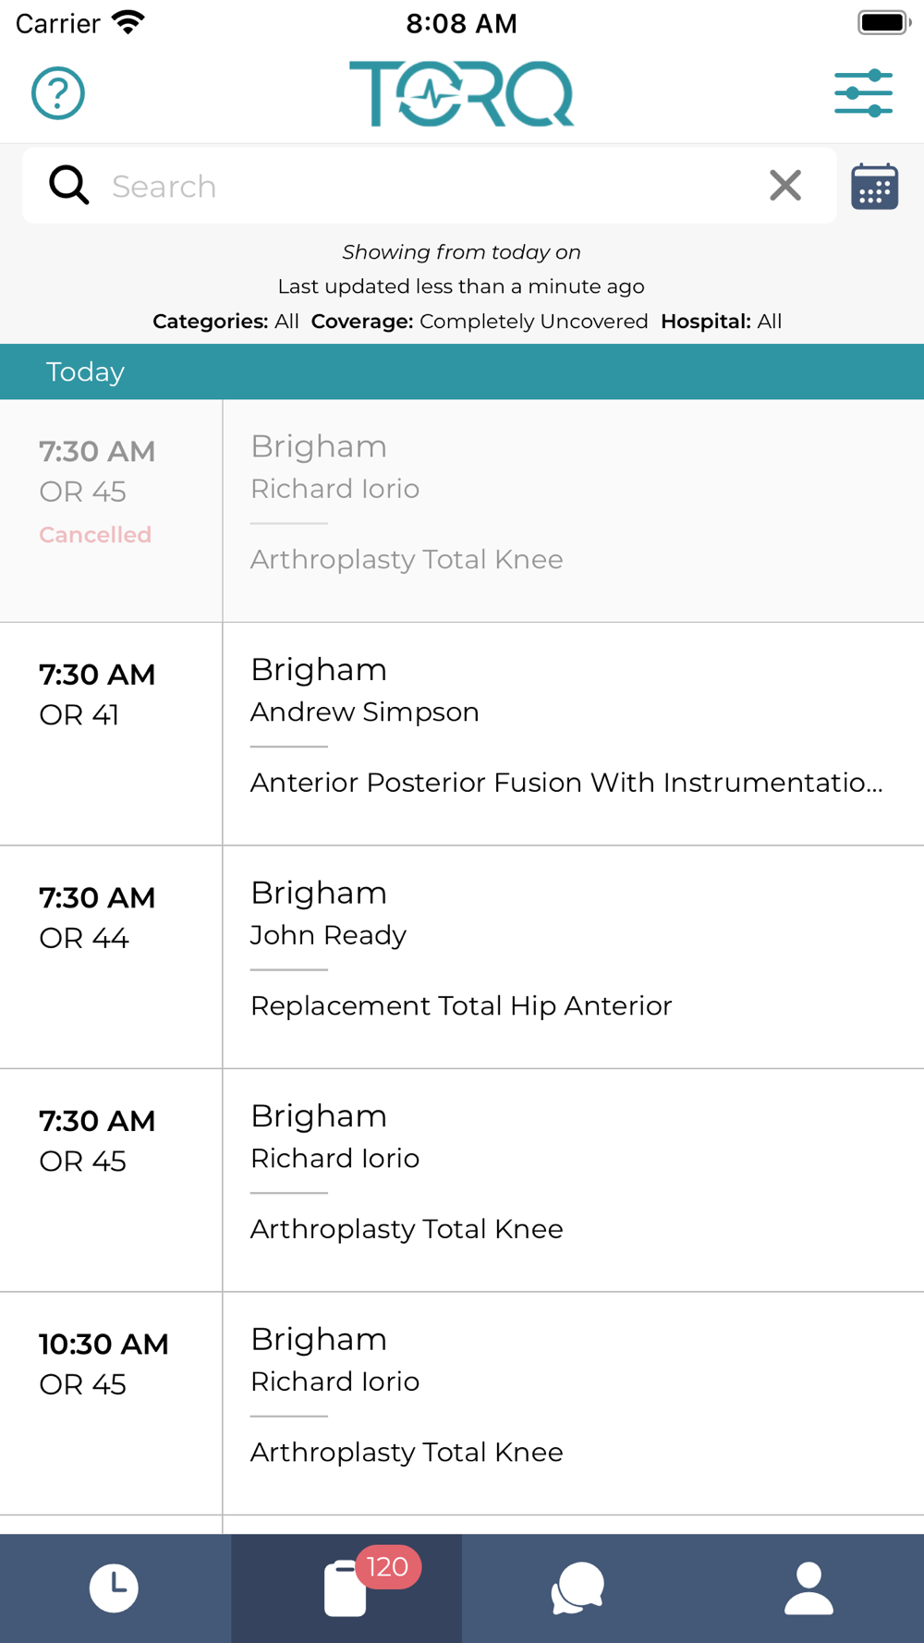Open the calendar date picker icon
Image resolution: width=924 pixels, height=1643 pixels.
874,187
